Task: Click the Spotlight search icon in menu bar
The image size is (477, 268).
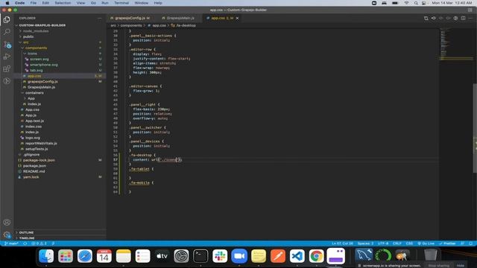Action: coord(416,3)
